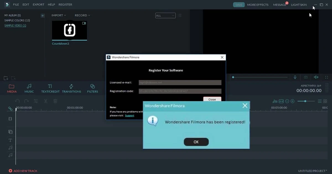Click the Edit settings icon in timeline toolbar
This screenshot has height=174, width=332.
click(36, 101)
